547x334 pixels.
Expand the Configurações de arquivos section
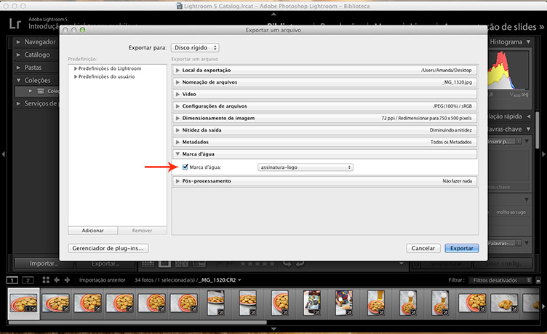[178, 106]
